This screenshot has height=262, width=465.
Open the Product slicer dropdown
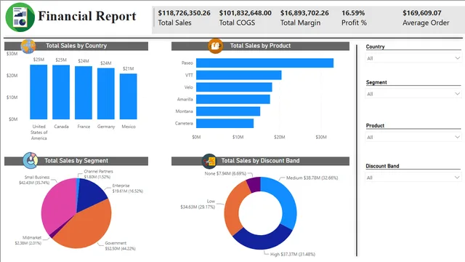413,138
